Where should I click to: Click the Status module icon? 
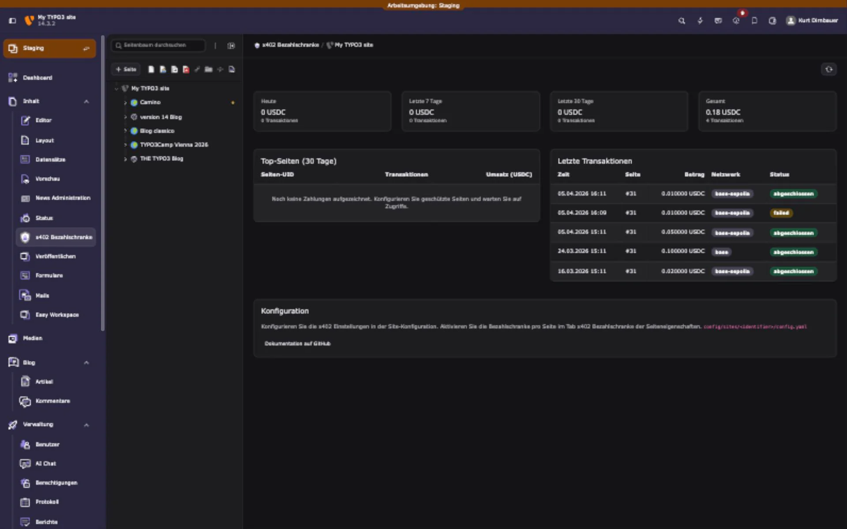pos(25,218)
